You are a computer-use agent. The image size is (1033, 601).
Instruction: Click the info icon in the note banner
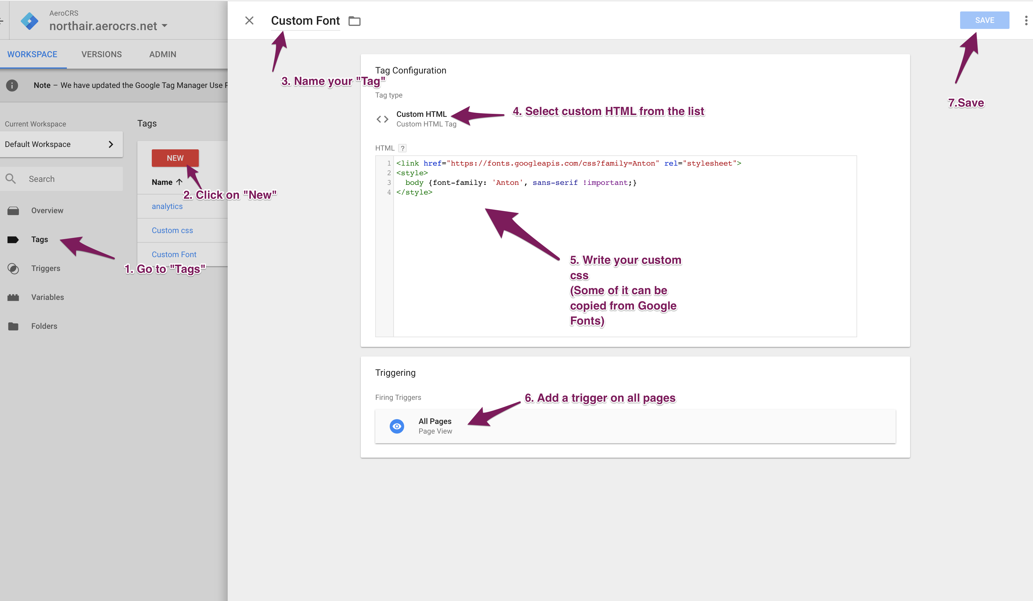12,85
